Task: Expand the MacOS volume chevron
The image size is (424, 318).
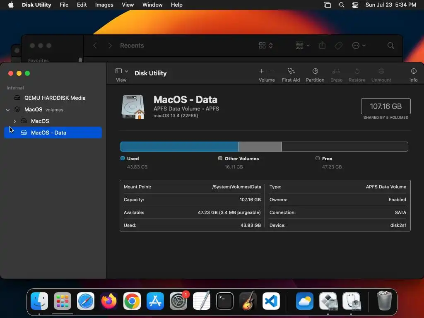Action: point(14,121)
